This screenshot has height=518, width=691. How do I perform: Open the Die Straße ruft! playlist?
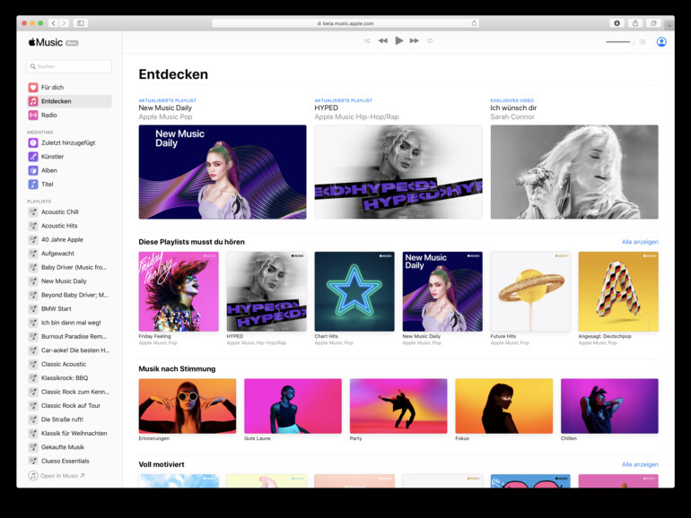pos(69,419)
